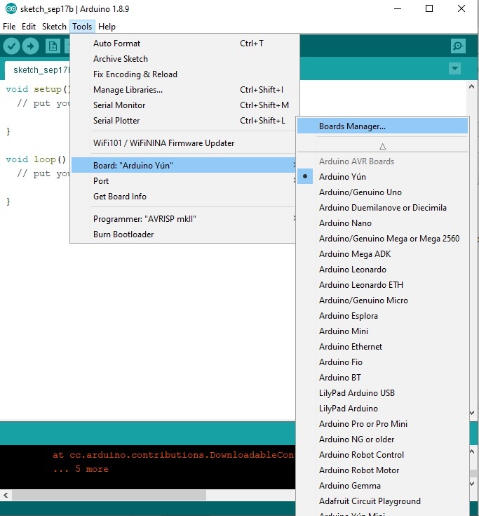Image resolution: width=479 pixels, height=516 pixels.
Task: Open the tab options dropdown arrow
Action: click(454, 69)
